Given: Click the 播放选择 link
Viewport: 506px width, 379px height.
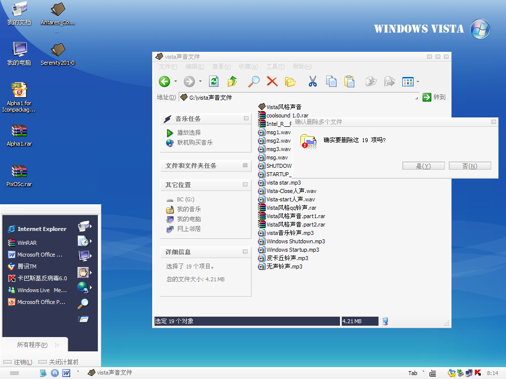Looking at the screenshot, I should click(189, 132).
